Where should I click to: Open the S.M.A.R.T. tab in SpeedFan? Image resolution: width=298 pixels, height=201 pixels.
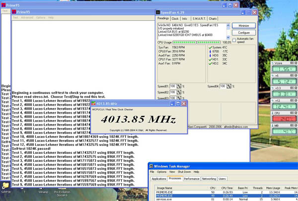[x=199, y=19]
